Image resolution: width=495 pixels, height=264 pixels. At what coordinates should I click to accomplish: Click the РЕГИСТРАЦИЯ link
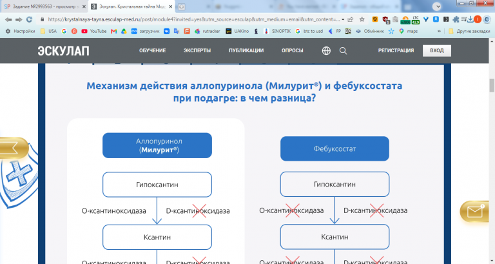[396, 50]
